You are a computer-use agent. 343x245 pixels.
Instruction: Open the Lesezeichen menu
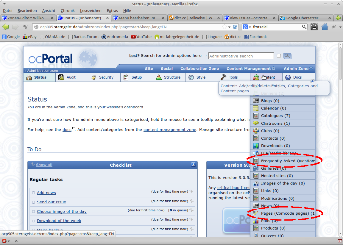[91, 10]
